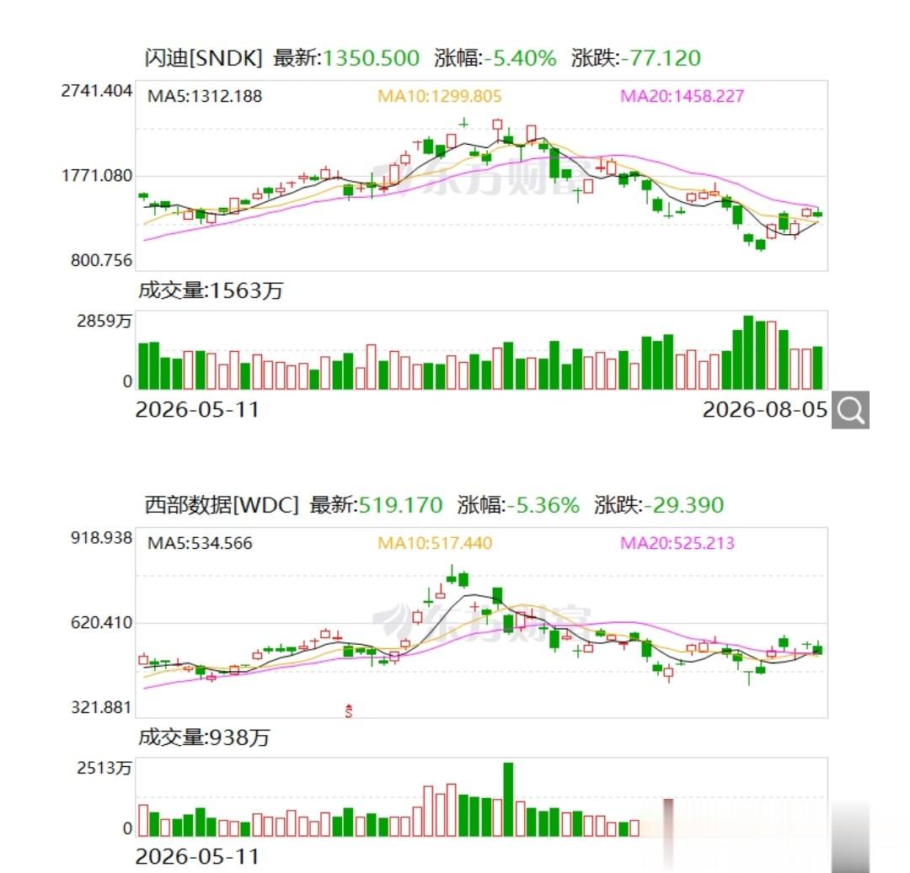The width and height of the screenshot is (910, 873).
Task: Click the SNDK change percent -5.40%
Action: 520,58
